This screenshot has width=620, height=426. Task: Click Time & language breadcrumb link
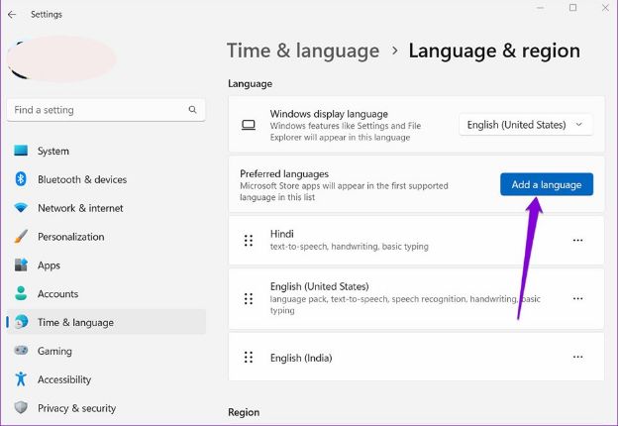click(303, 51)
